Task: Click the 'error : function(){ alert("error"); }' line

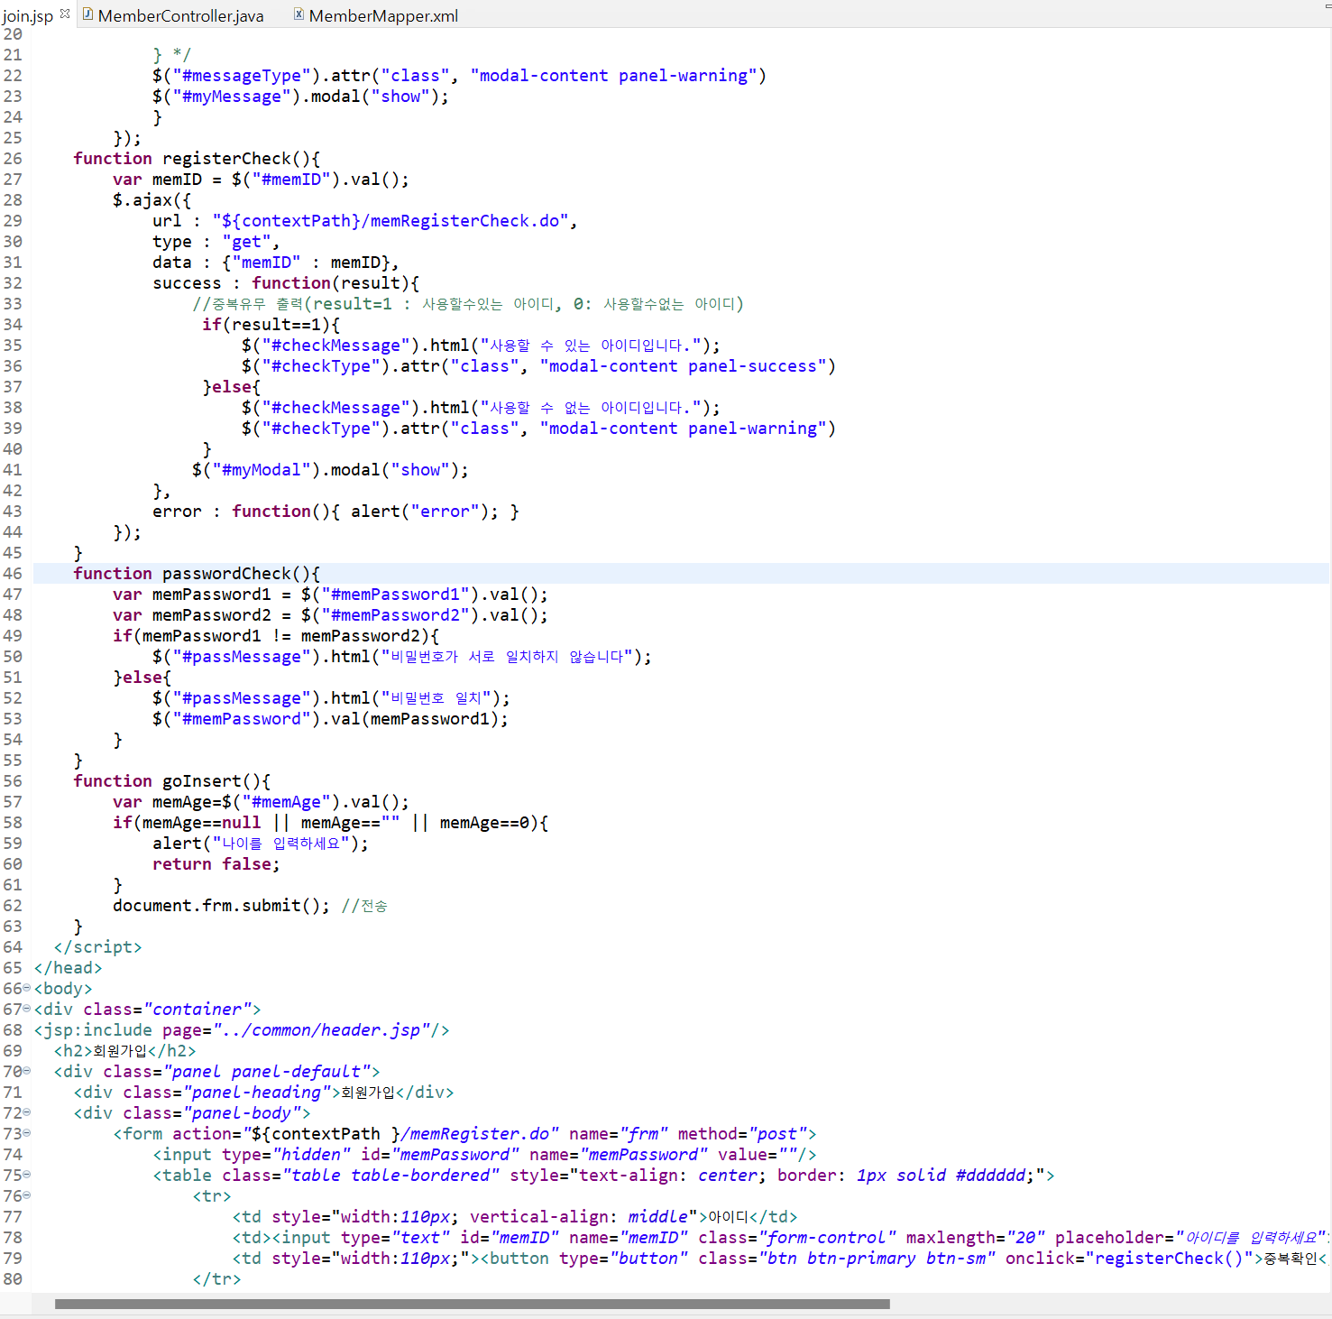Action: [335, 512]
